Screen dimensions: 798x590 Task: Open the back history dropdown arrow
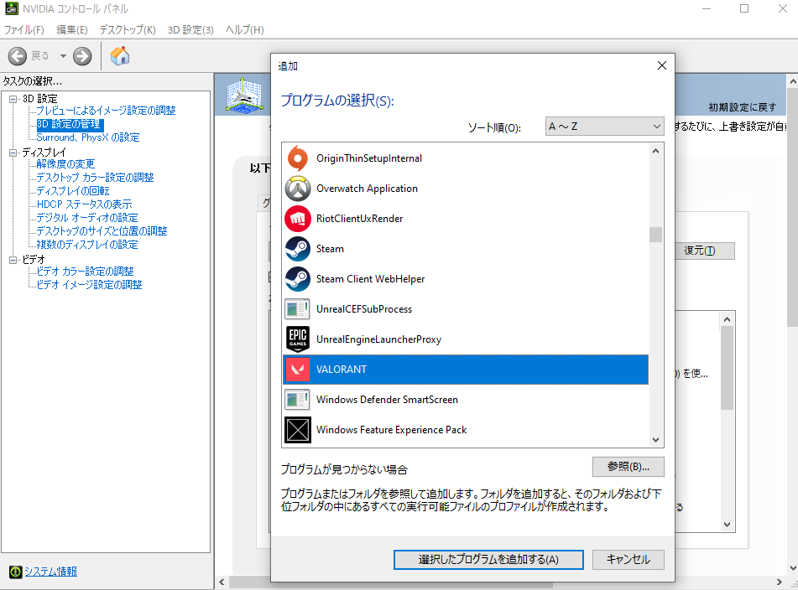pos(63,56)
